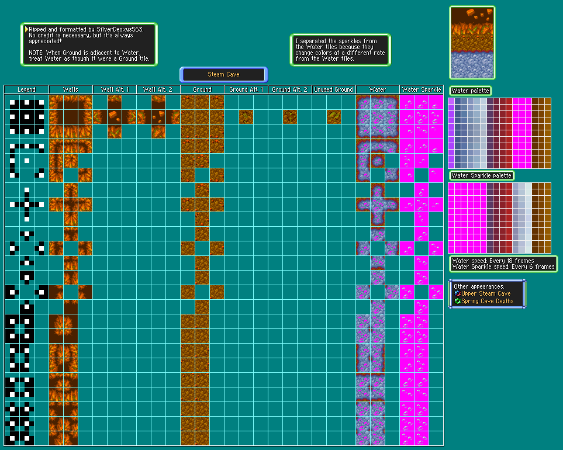
Task: Click the Water palette label
Action: pos(471,91)
